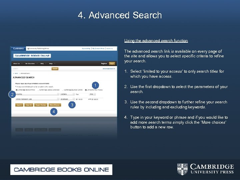The image size is (240, 180).
Task: Open My Content Alerts link
Action: pyautogui.click(x=98, y=48)
